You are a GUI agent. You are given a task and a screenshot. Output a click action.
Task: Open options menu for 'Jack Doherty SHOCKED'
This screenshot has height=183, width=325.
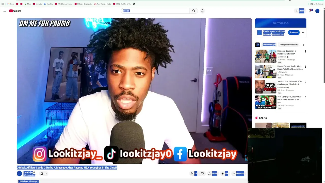point(305,97)
